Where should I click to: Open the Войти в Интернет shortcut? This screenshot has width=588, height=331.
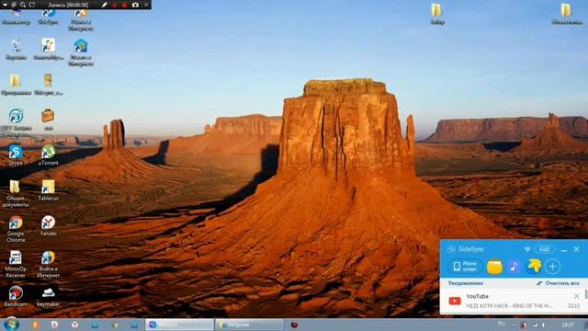coord(49,264)
